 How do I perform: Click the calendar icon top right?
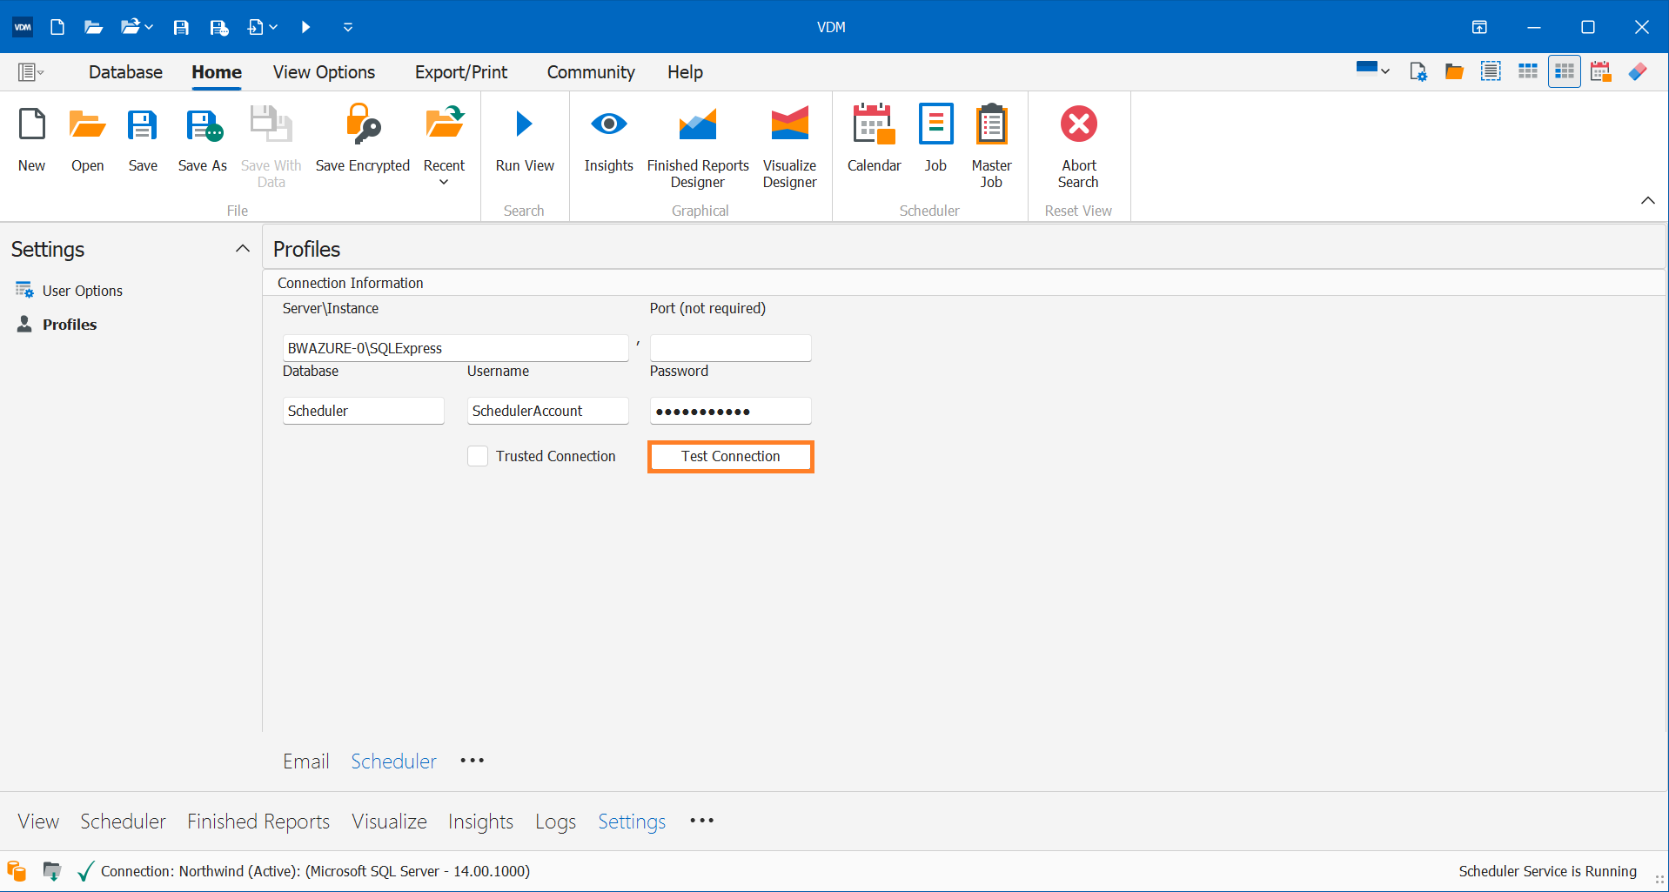tap(1600, 71)
